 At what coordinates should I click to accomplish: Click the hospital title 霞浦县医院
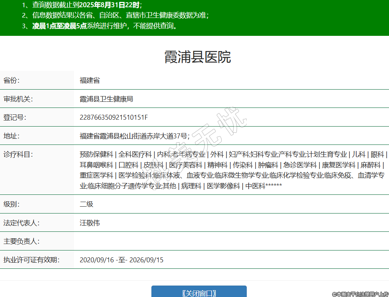click(197, 57)
